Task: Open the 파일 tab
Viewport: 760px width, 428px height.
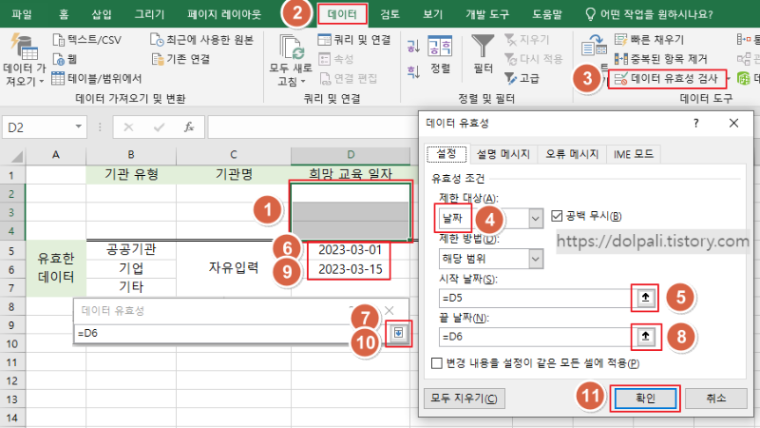Action: click(x=22, y=14)
